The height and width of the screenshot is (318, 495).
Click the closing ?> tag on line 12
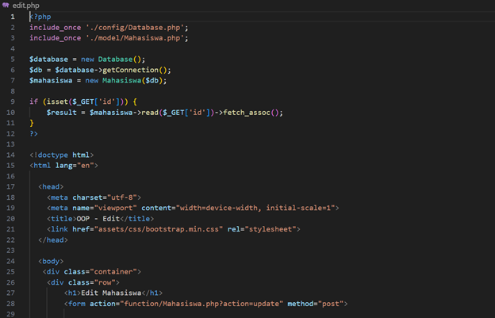[x=33, y=133]
